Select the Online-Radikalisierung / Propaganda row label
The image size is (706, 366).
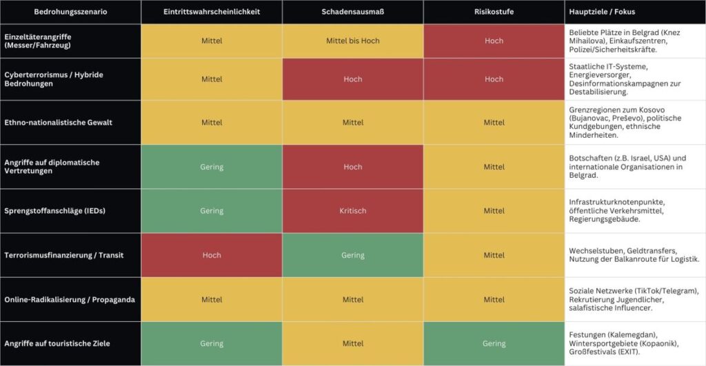point(69,299)
